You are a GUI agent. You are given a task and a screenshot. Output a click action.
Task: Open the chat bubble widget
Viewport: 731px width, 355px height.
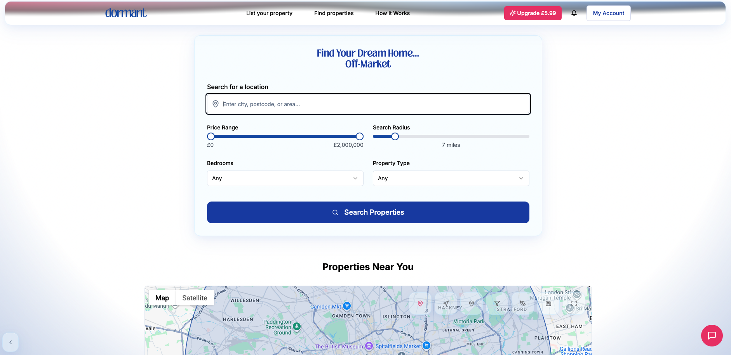pyautogui.click(x=712, y=336)
